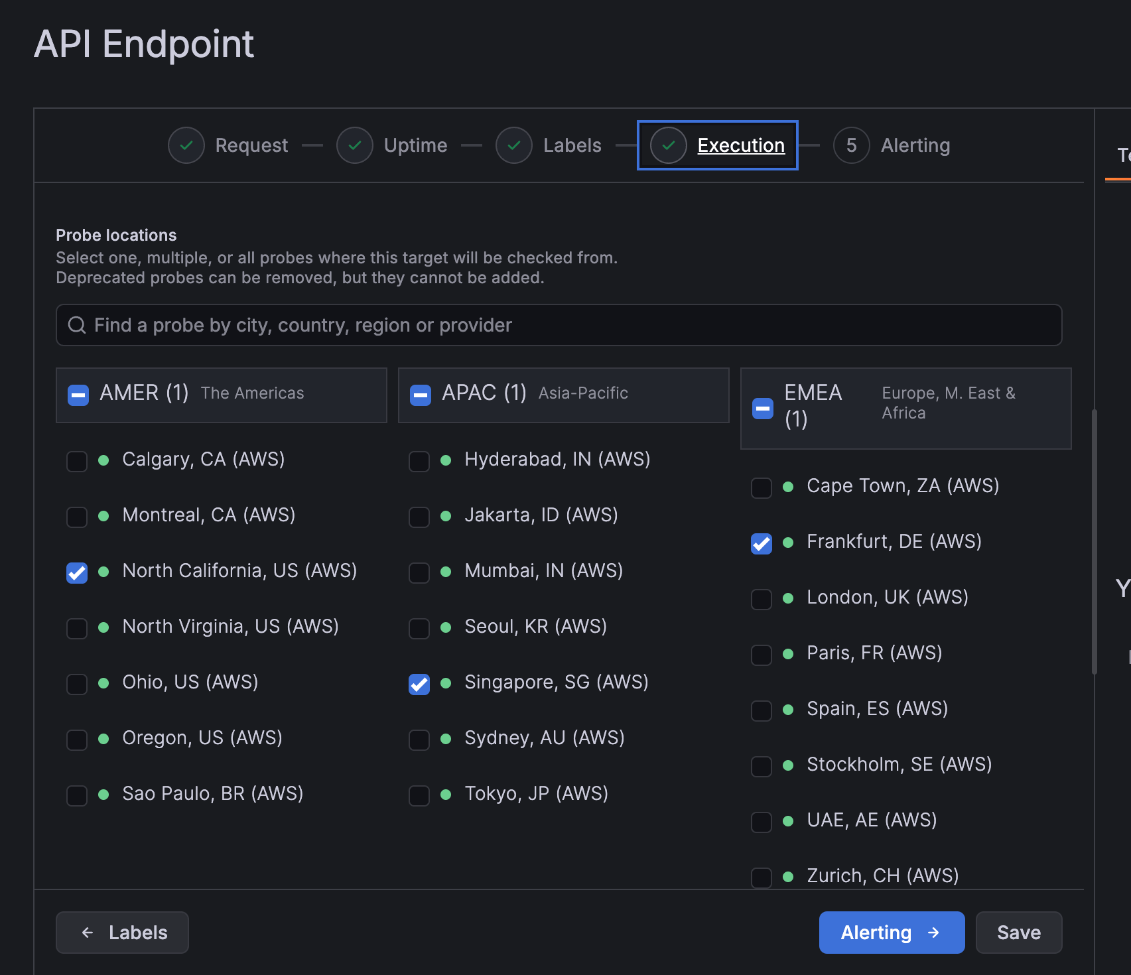Go back using the Labels button
The image size is (1131, 975).
(x=122, y=932)
